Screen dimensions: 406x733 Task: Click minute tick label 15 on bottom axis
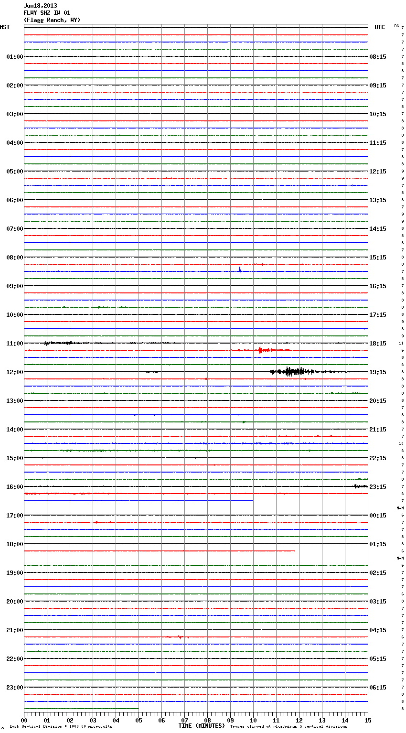(368, 720)
